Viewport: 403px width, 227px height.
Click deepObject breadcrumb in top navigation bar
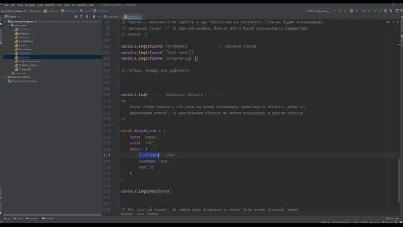click(69, 11)
